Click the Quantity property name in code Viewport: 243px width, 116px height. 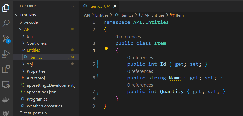point(172,92)
